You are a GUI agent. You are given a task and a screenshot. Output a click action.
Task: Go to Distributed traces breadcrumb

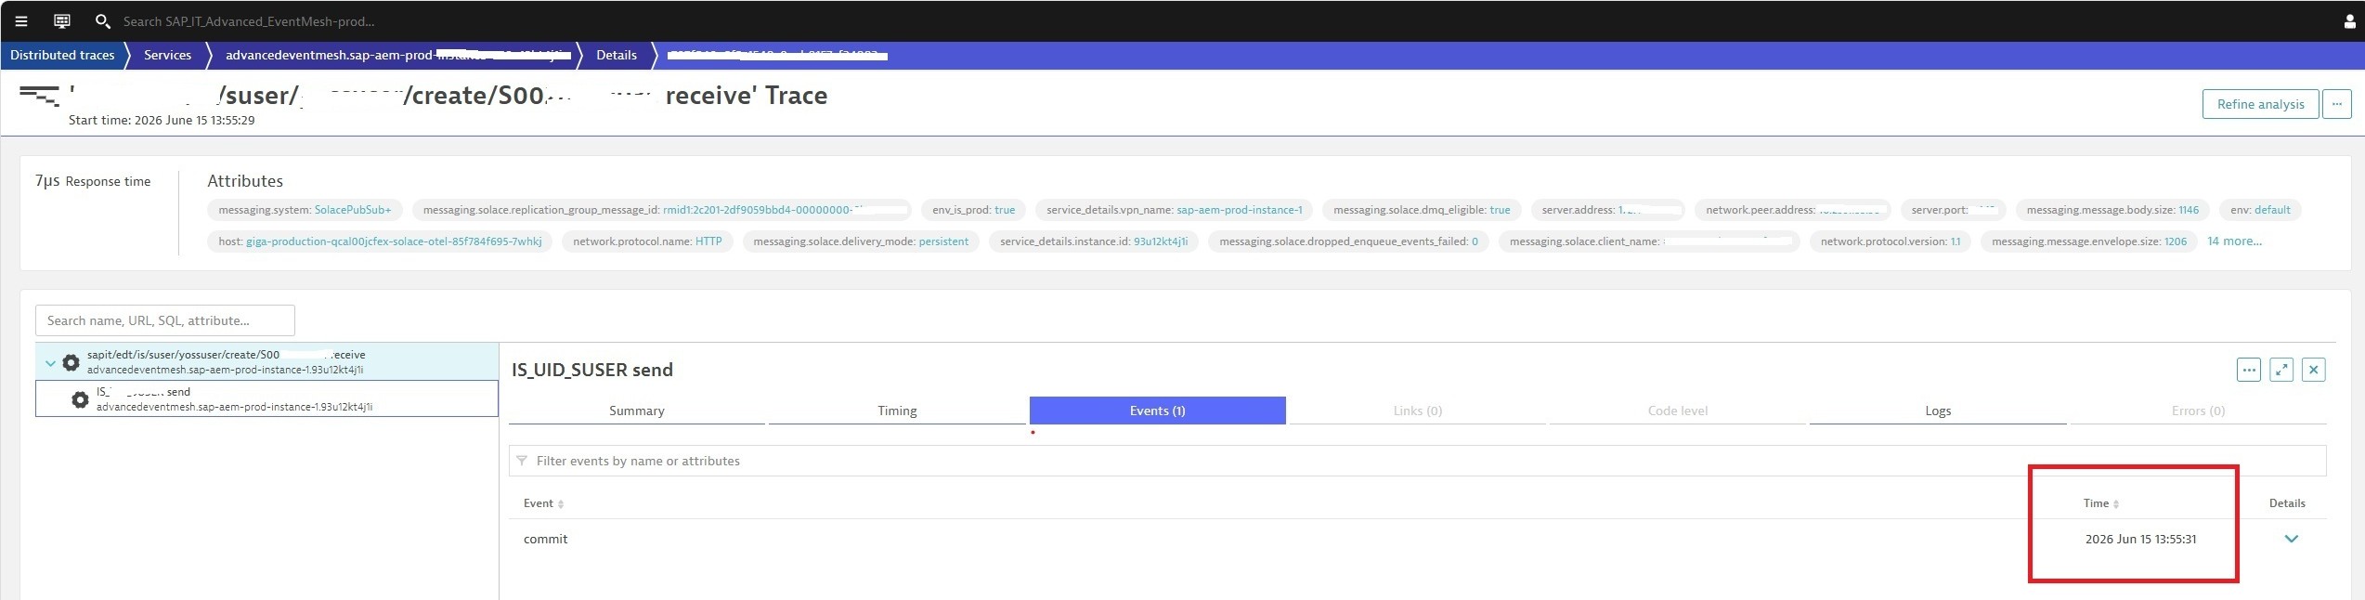(x=62, y=55)
